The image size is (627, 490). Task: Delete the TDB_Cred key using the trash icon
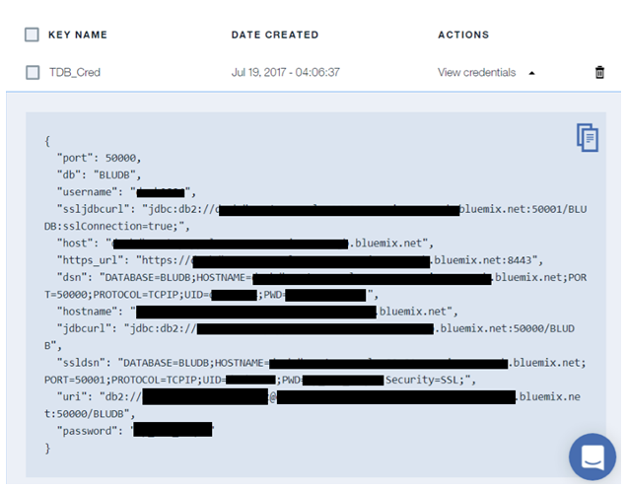coord(599,73)
